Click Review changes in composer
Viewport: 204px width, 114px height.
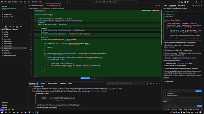[169, 82]
